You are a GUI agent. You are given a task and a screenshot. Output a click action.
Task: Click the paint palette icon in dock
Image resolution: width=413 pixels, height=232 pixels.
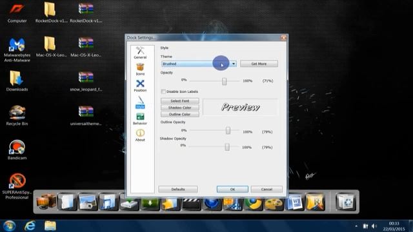pos(274,204)
